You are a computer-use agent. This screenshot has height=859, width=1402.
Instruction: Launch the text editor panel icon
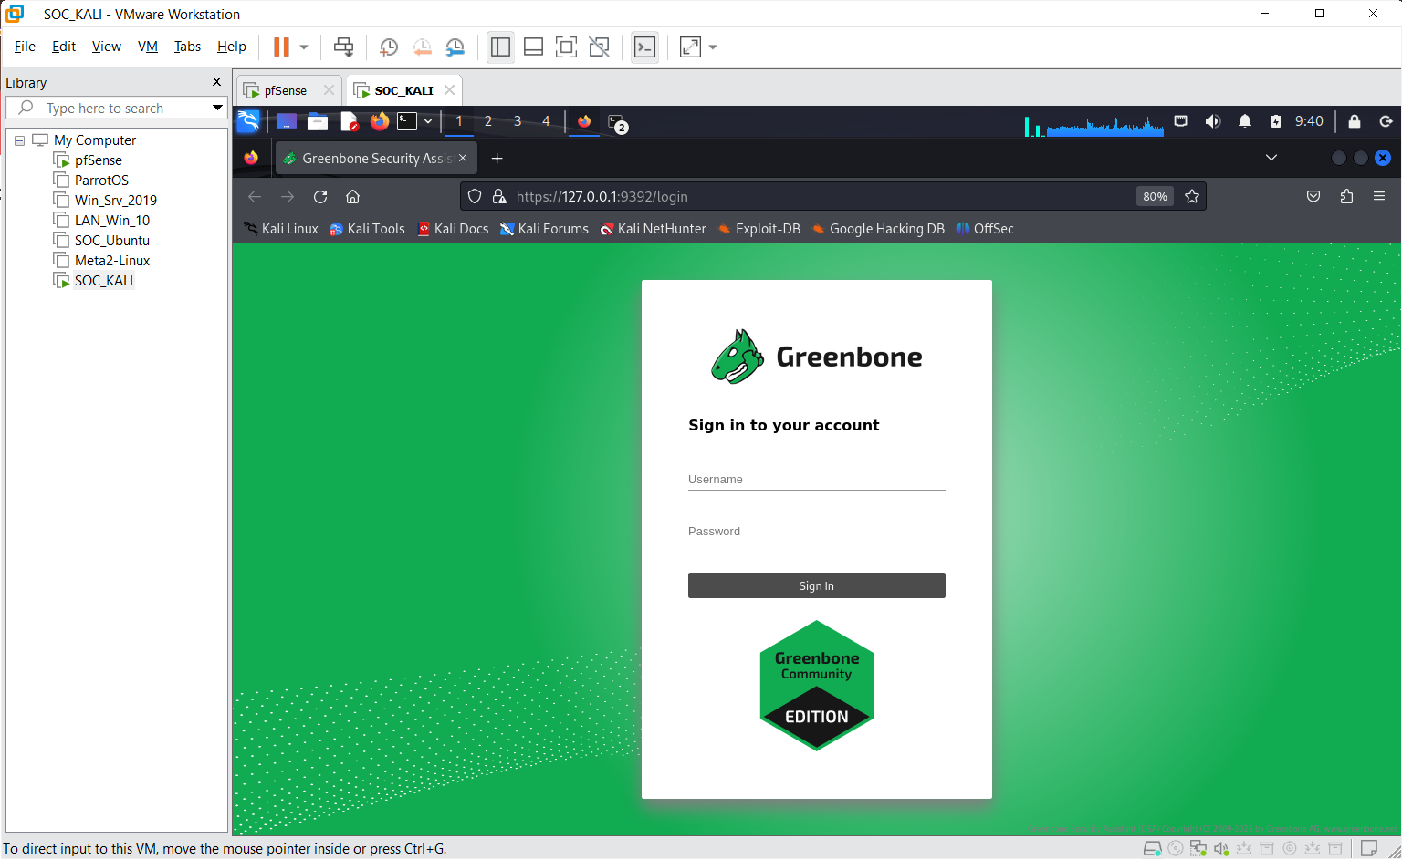(349, 121)
